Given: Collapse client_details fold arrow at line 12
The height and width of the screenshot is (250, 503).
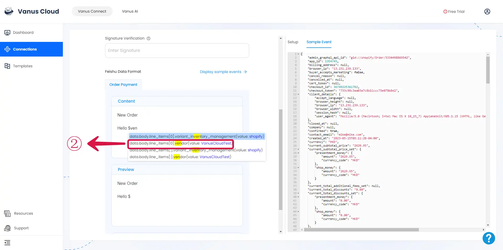Looking at the screenshot, I should [298, 94].
